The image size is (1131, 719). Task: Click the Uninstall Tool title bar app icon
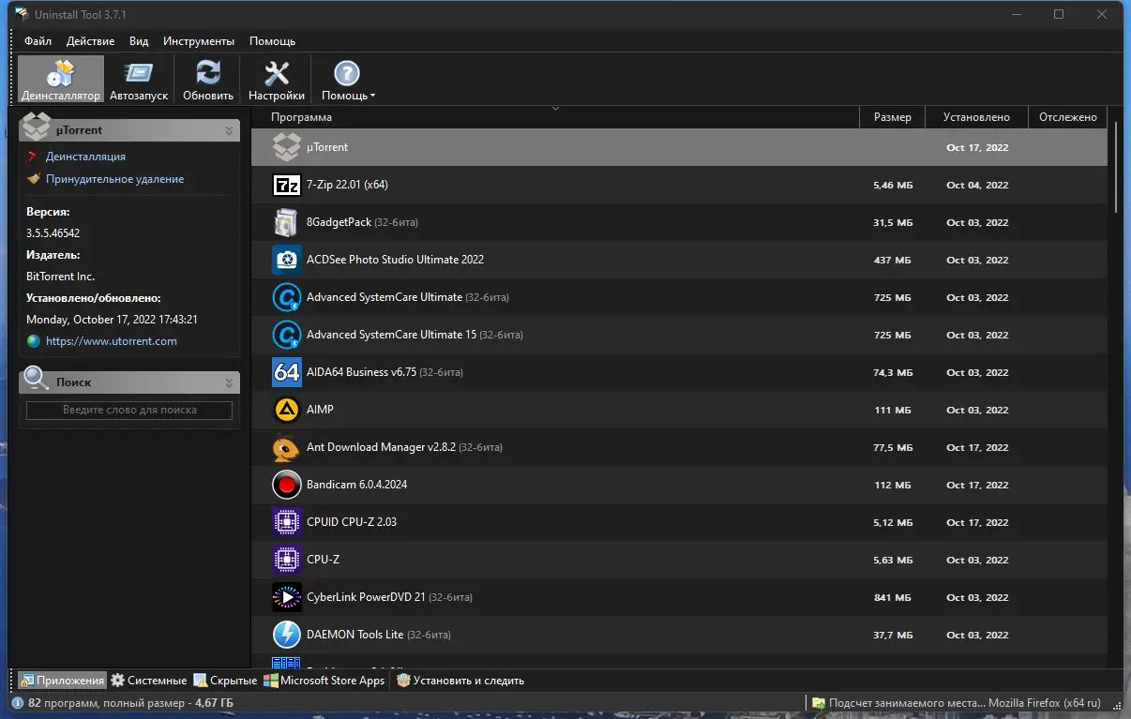tap(22, 14)
